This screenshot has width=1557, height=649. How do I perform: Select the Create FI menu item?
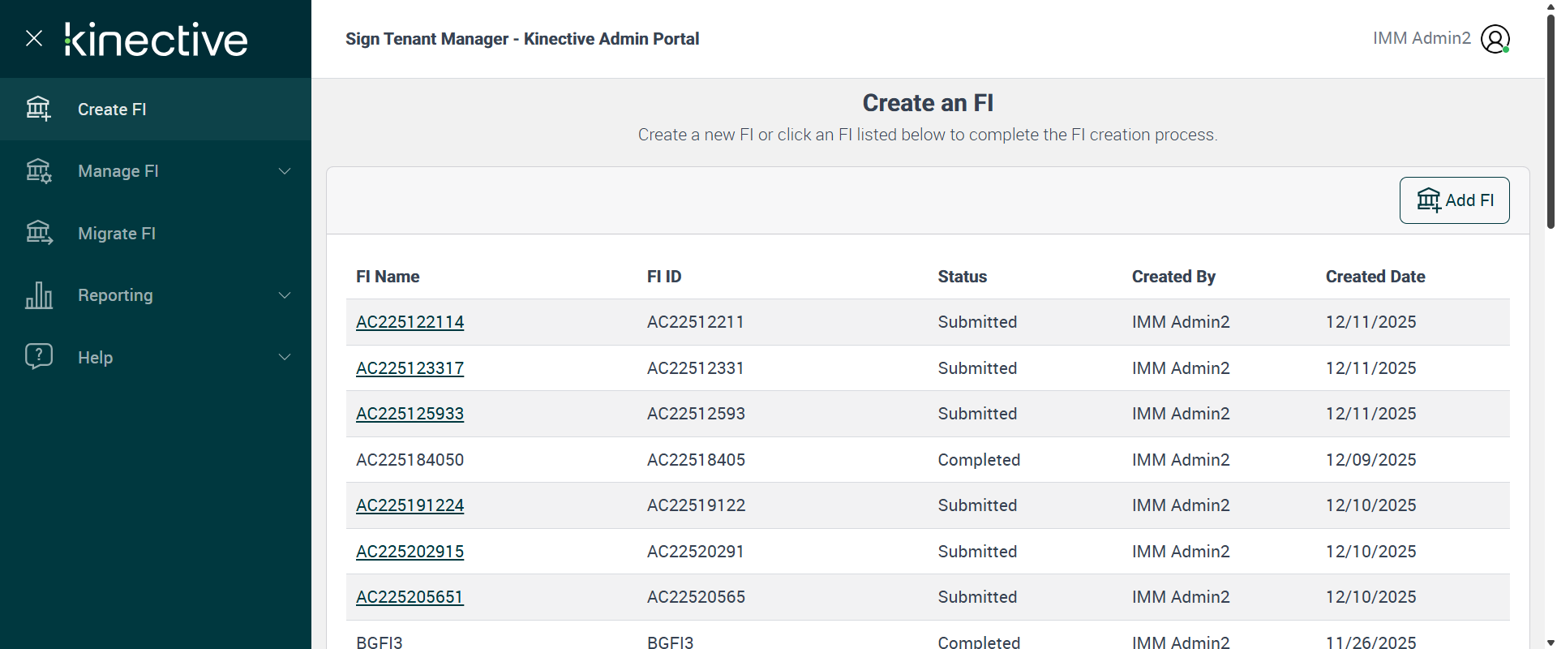click(112, 110)
